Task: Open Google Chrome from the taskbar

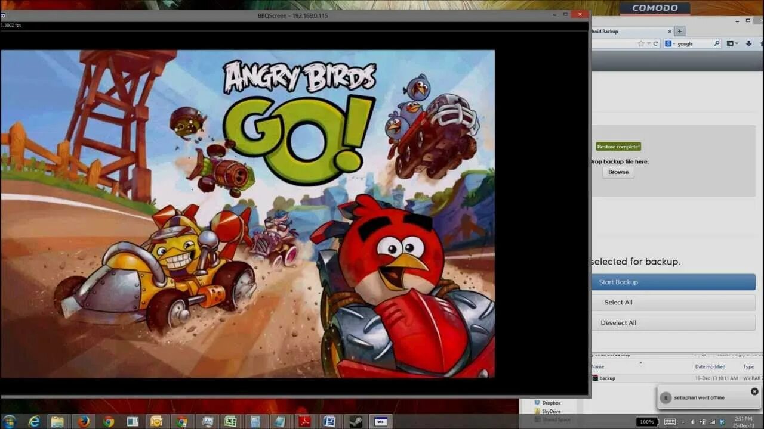Action: click(108, 421)
